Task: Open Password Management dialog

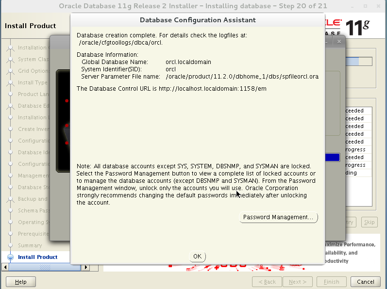Action: pyautogui.click(x=278, y=217)
